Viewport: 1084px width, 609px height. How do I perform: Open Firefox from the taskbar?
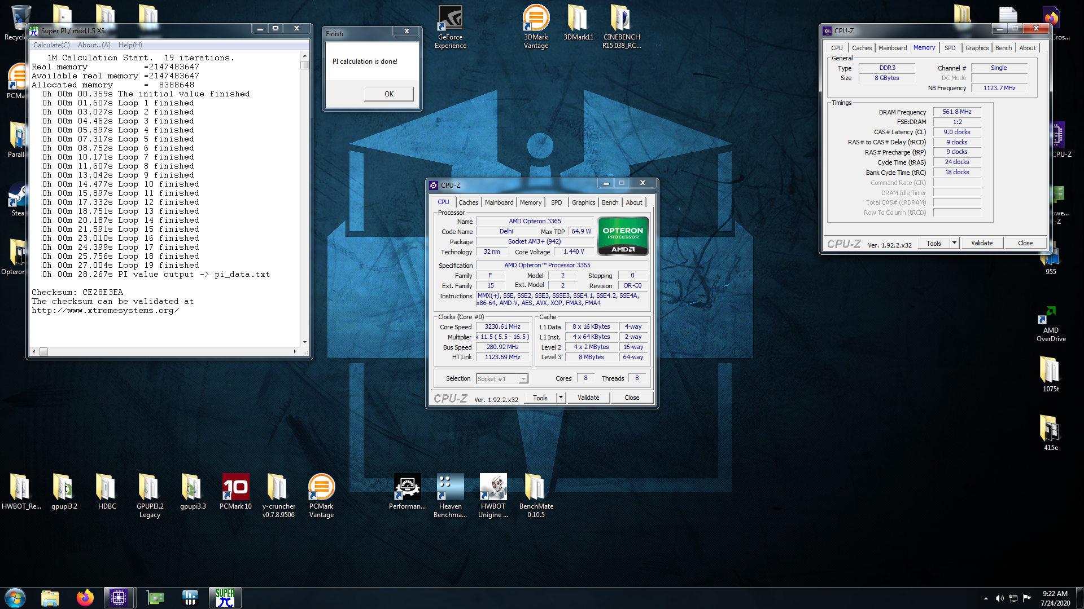coord(85,598)
